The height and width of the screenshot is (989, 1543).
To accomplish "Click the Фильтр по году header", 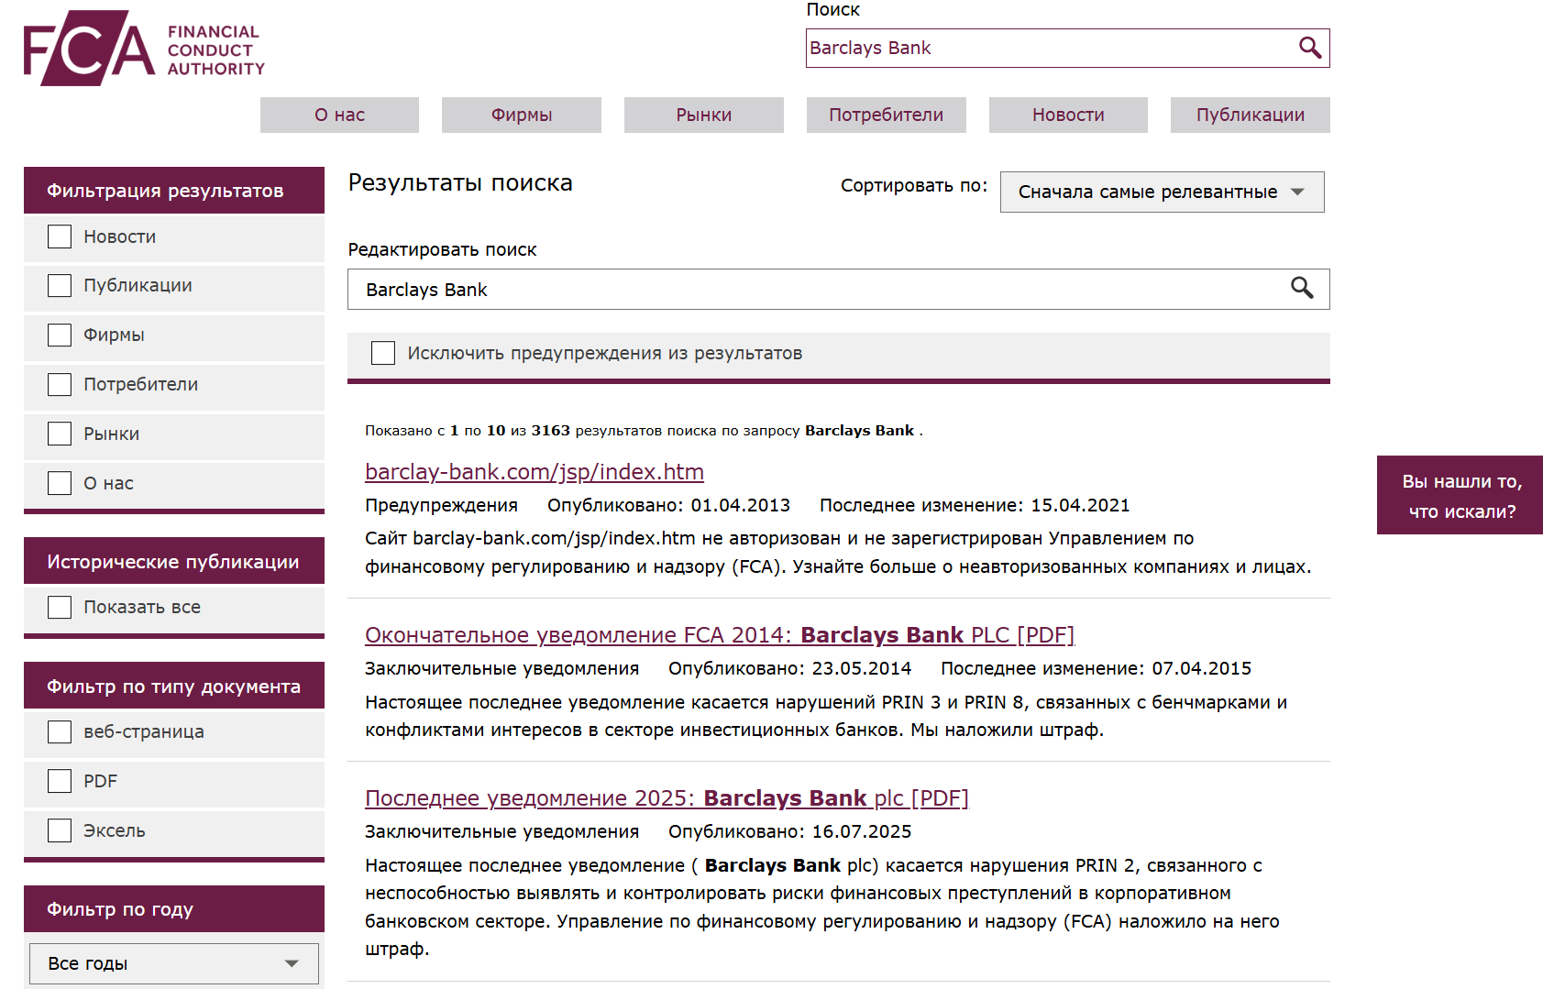I will (x=174, y=909).
